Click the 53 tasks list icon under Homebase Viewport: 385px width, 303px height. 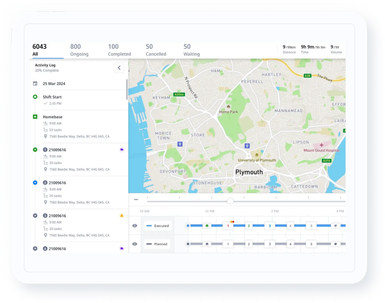point(45,130)
